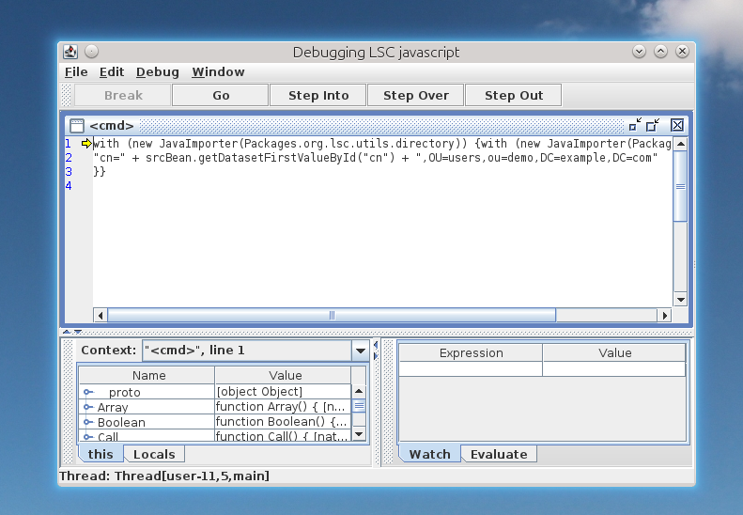Expand the Boolean tree node
This screenshot has width=743, height=515.
point(88,422)
